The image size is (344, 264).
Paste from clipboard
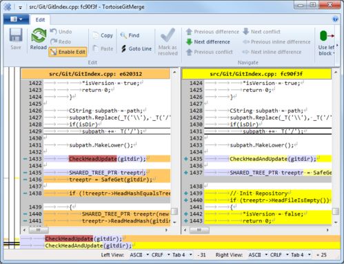pos(103,48)
